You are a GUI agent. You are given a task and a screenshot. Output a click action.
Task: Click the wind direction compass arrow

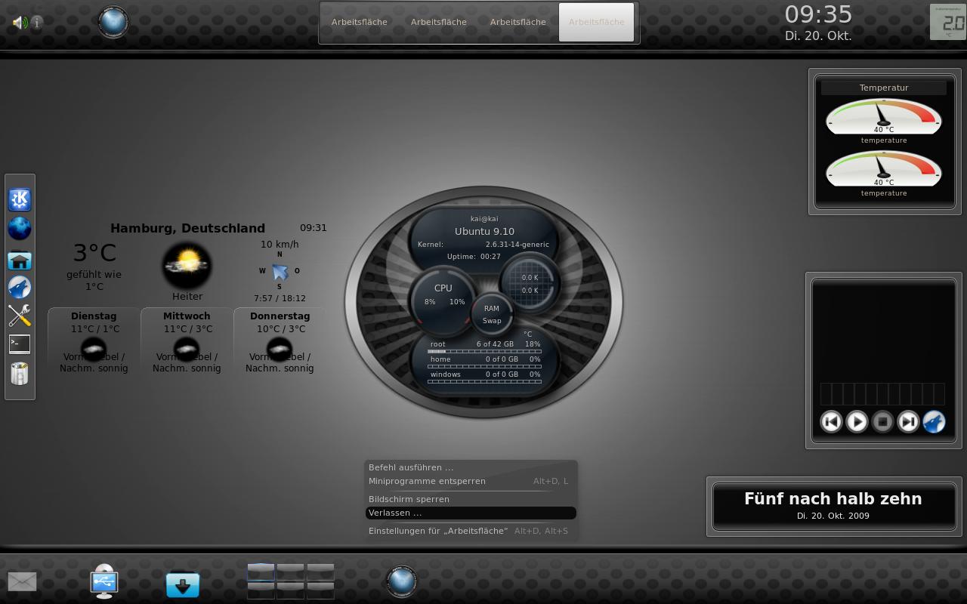click(x=280, y=271)
